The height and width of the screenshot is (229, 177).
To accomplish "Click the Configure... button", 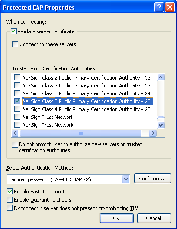I will (x=153, y=179).
